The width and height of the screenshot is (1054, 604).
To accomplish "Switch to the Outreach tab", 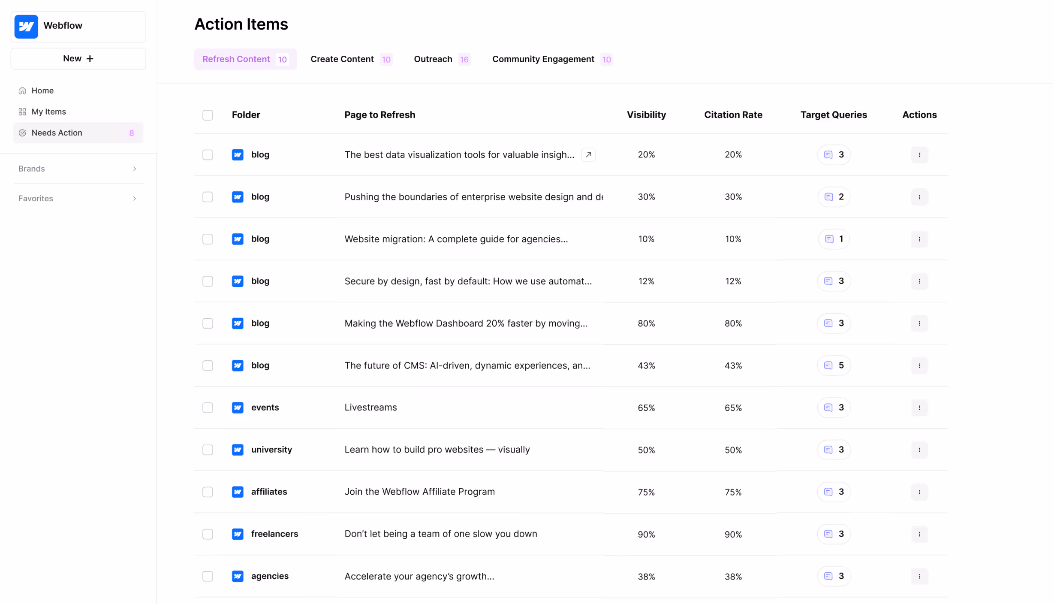I will (442, 59).
